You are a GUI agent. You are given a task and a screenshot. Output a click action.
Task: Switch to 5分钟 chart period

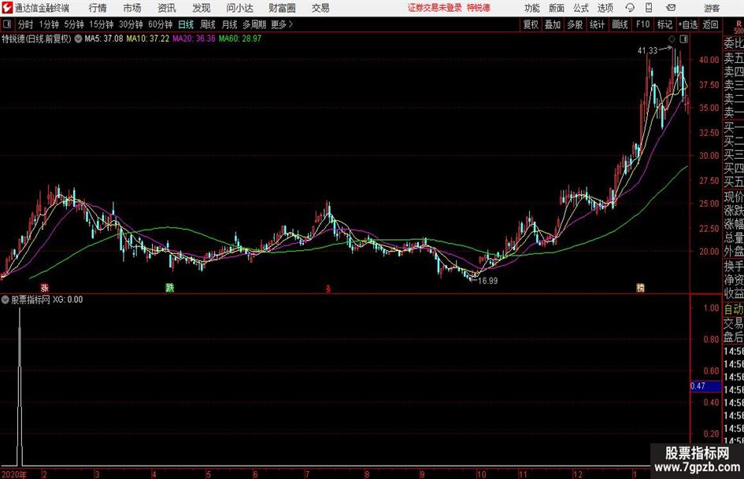coord(74,24)
